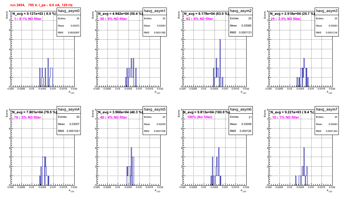Click the havg_asym6 stats box title

pyautogui.click(x=241, y=109)
